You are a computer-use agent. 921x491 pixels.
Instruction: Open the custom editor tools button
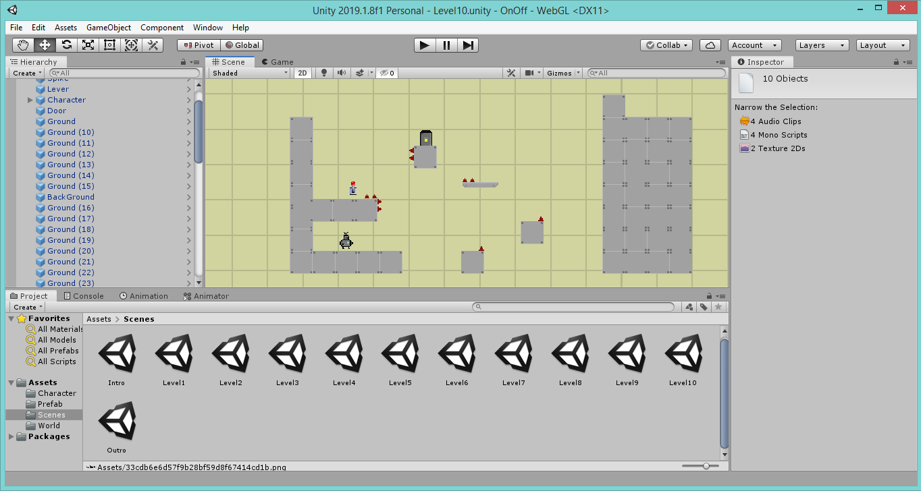click(x=153, y=45)
